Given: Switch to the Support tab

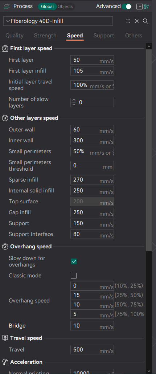Looking at the screenshot, I should pyautogui.click(x=104, y=36).
